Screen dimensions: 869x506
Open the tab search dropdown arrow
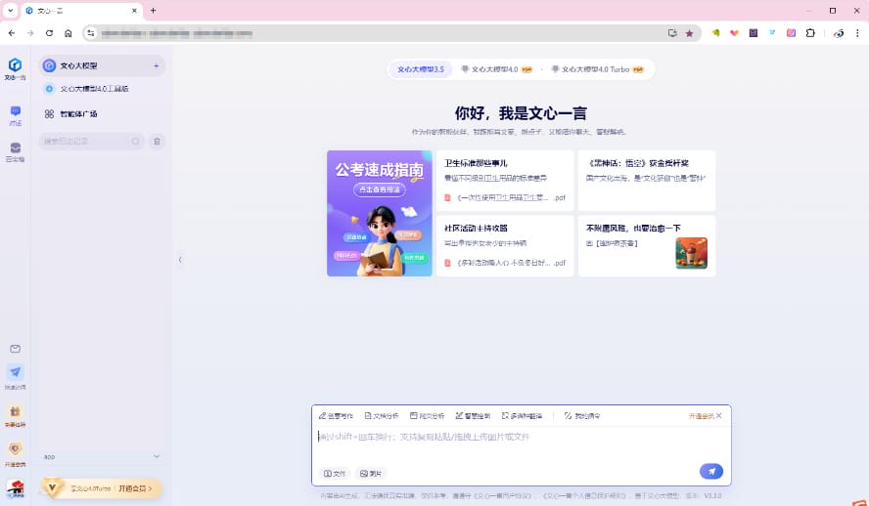pyautogui.click(x=10, y=11)
